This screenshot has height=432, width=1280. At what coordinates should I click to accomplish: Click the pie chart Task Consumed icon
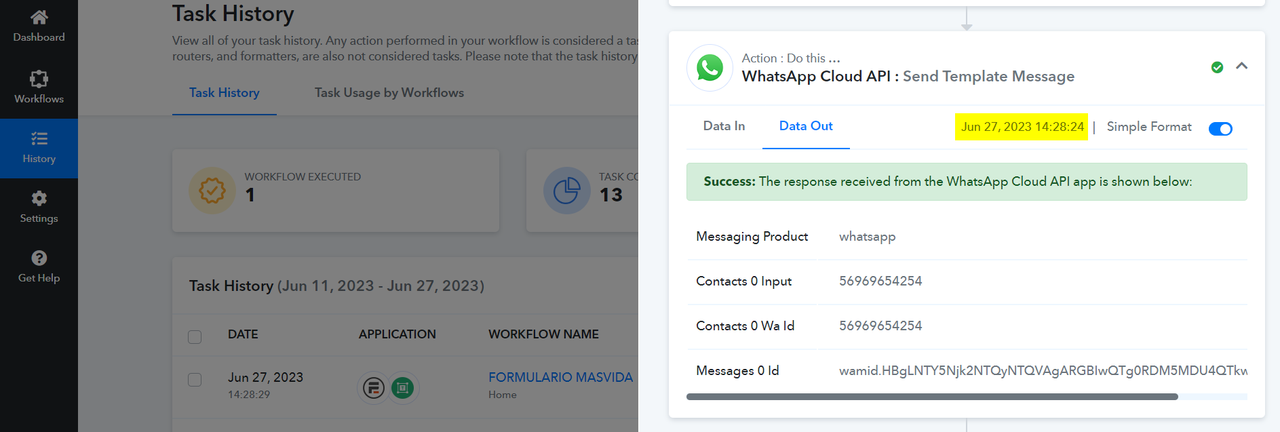coord(566,191)
